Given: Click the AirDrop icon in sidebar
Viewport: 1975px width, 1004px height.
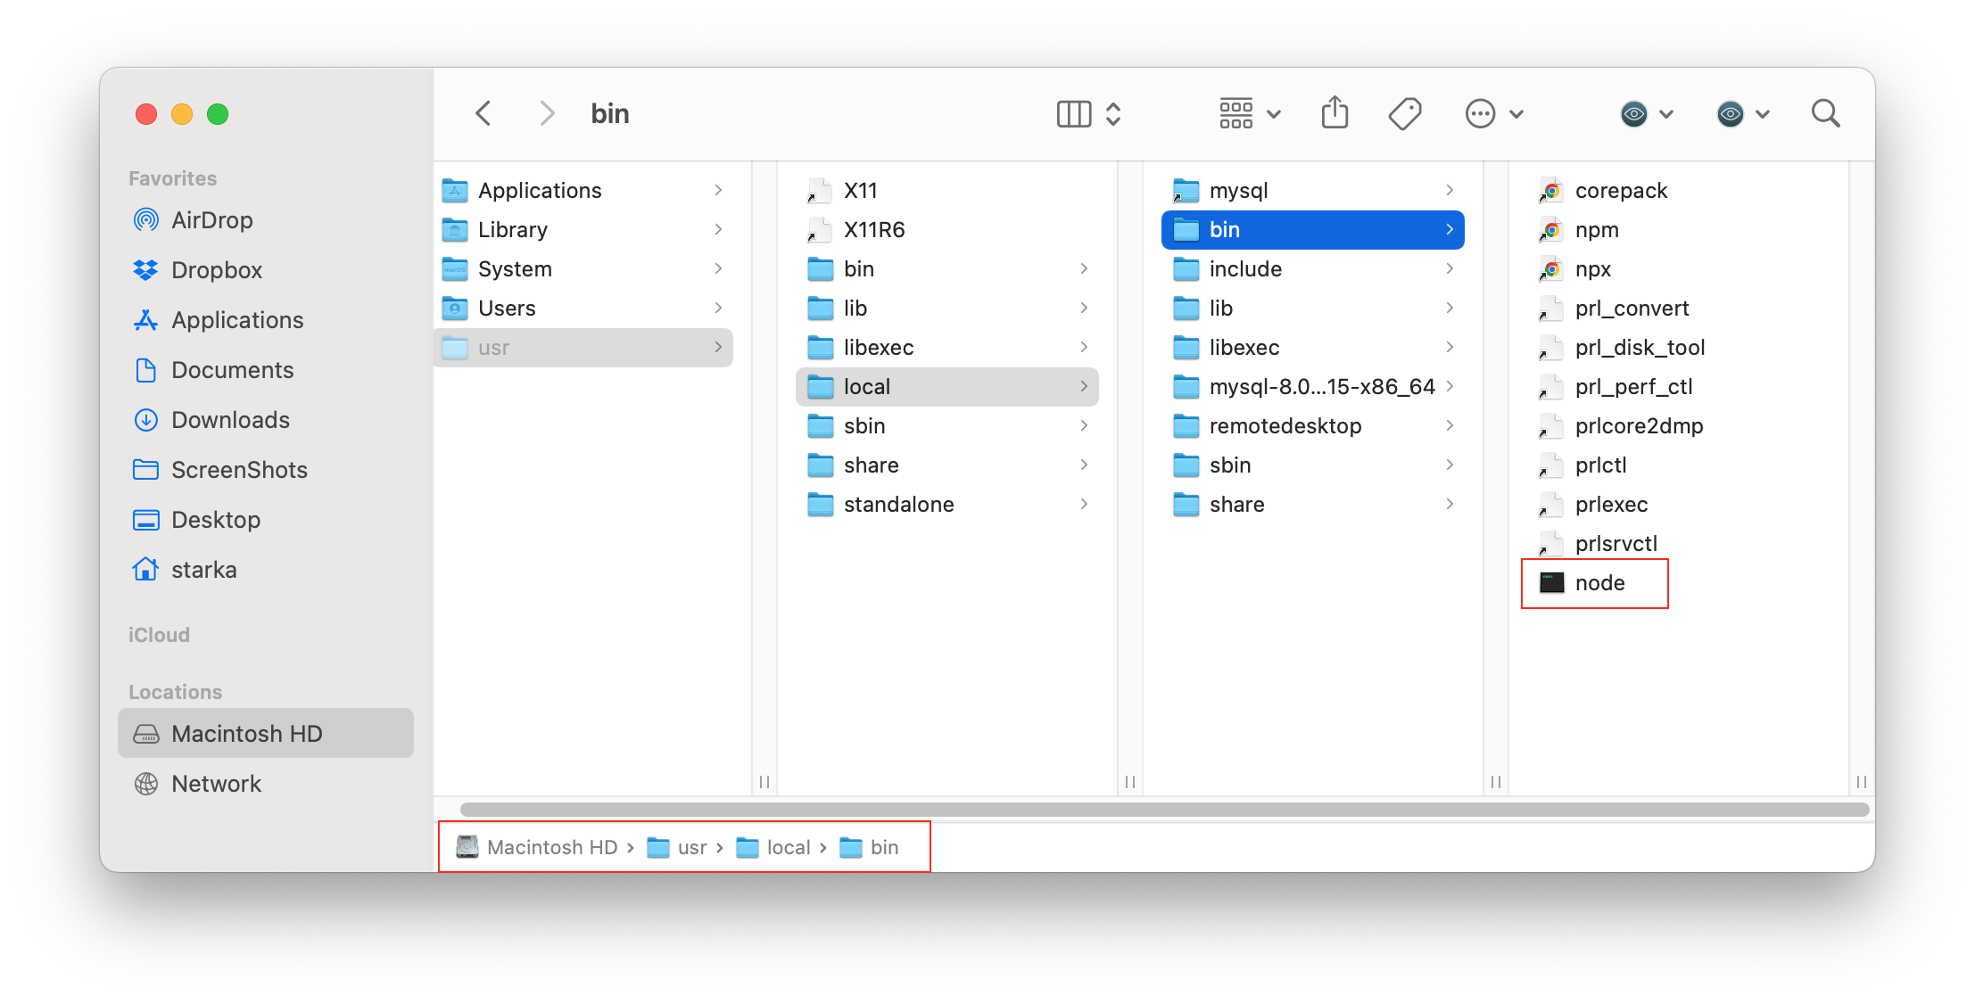Looking at the screenshot, I should tap(145, 220).
